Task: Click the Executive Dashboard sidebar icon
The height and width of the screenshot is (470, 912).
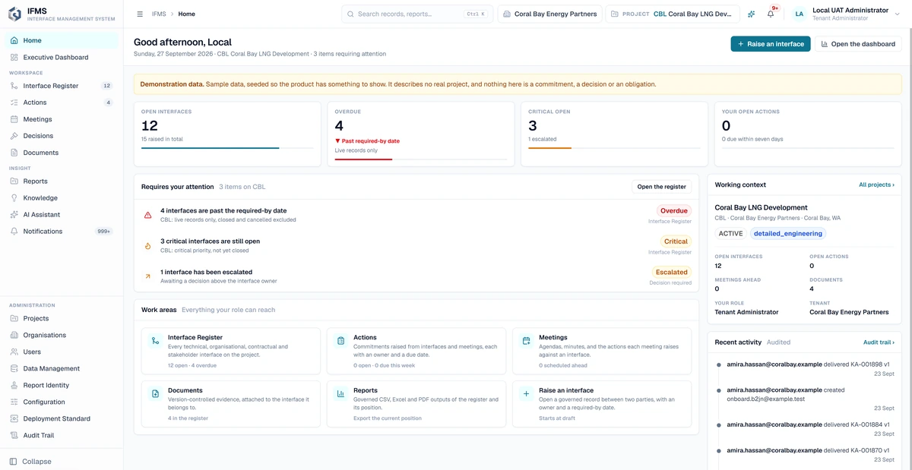Action: coord(14,58)
